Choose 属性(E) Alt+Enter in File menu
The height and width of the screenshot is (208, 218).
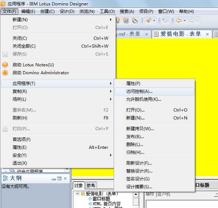[x=58, y=147]
